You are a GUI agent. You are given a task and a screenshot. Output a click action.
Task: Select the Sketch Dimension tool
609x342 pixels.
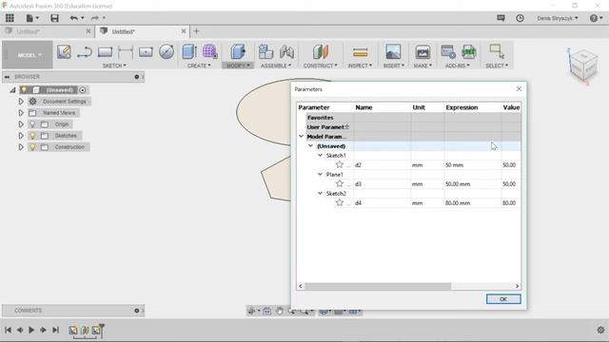(x=125, y=52)
